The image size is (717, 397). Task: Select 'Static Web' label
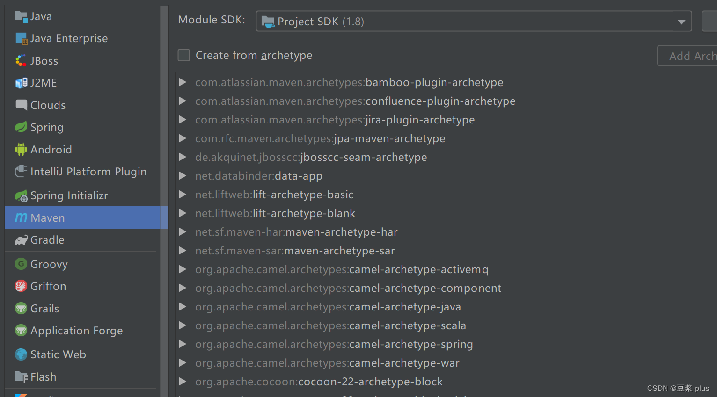(58, 354)
